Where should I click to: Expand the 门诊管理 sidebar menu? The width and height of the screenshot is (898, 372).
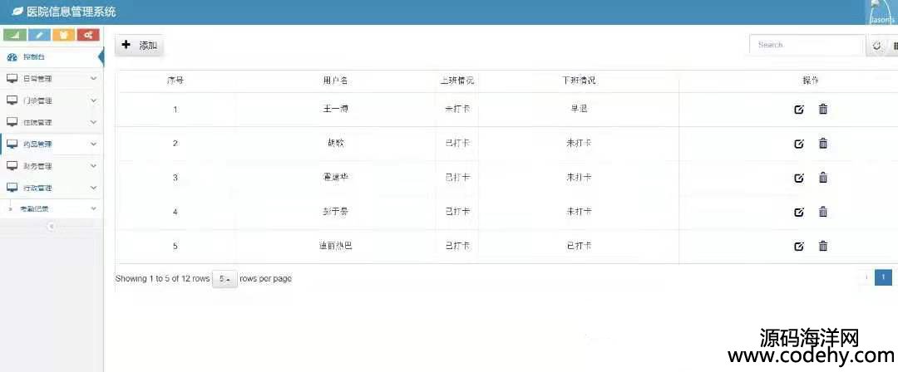(52, 100)
